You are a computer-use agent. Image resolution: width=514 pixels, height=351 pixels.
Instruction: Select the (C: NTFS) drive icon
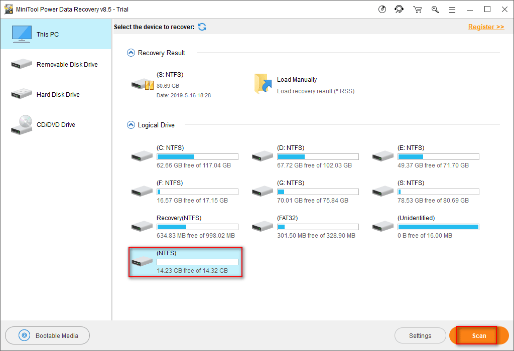point(142,156)
